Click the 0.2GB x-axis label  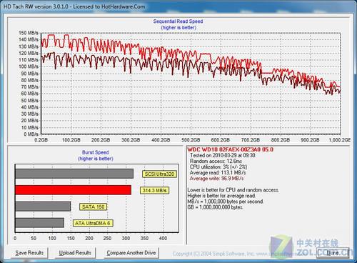click(x=41, y=140)
